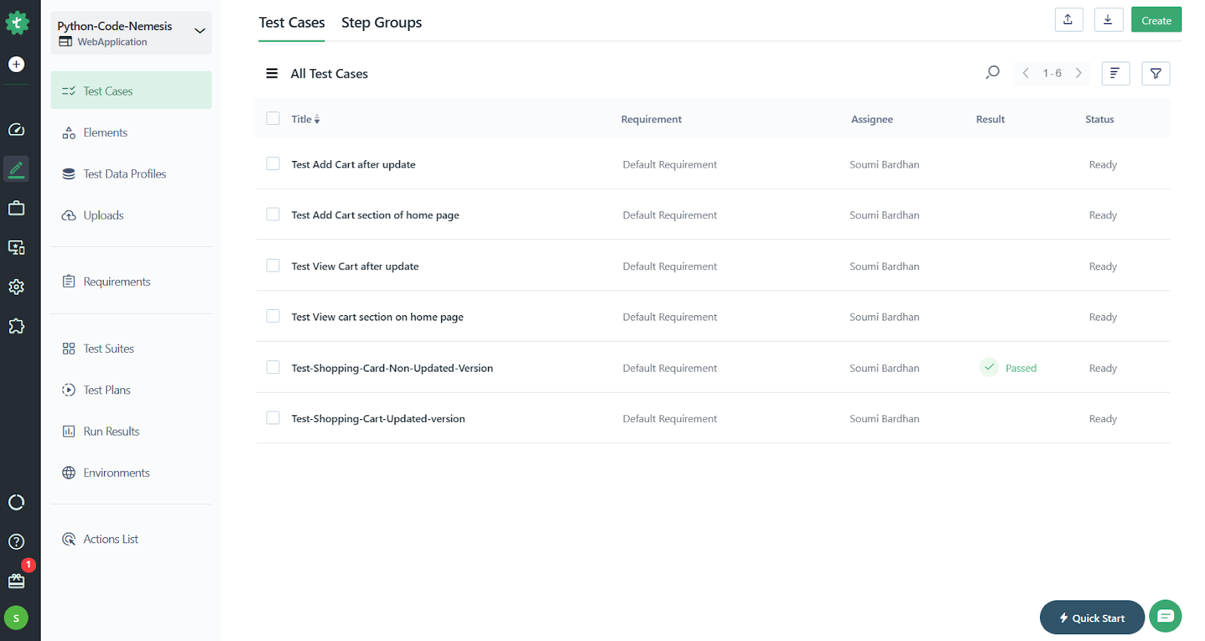This screenshot has height=641, width=1205.
Task: Sort by the Title column arrow
Action: (x=317, y=119)
